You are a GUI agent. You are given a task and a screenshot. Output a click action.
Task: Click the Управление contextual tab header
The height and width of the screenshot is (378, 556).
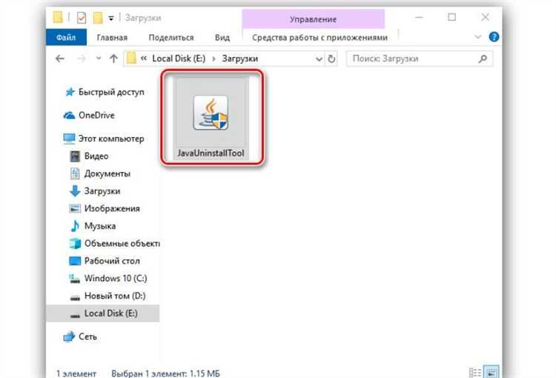pos(313,19)
